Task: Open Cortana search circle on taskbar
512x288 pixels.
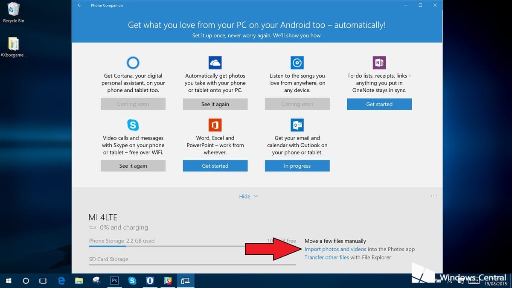Action: 26,281
